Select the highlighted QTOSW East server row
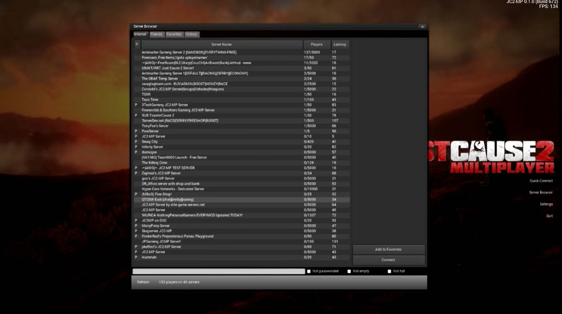Image resolution: width=562 pixels, height=314 pixels. [242, 200]
